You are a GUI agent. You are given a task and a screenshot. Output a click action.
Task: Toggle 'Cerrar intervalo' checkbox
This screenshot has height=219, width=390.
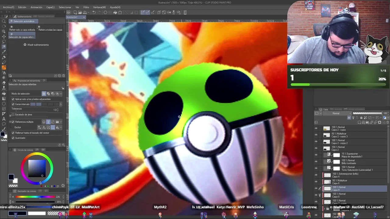(x=13, y=104)
